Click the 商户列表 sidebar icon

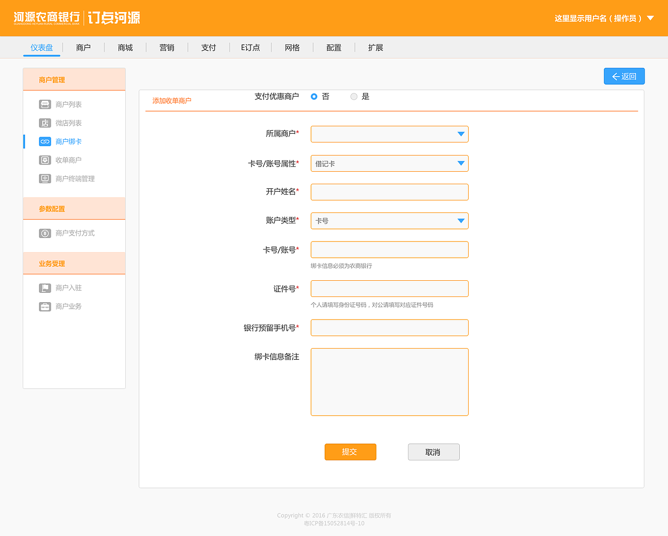45,104
